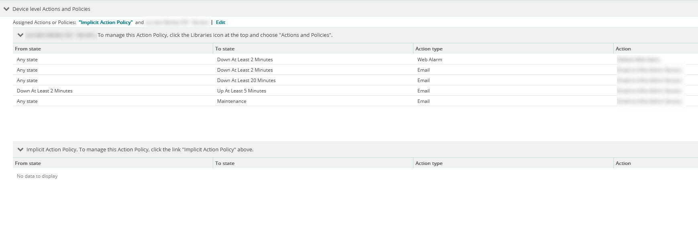Screen dimensions: 698x235
Task: Open the blurred assigned policy name link
Action: [x=177, y=22]
